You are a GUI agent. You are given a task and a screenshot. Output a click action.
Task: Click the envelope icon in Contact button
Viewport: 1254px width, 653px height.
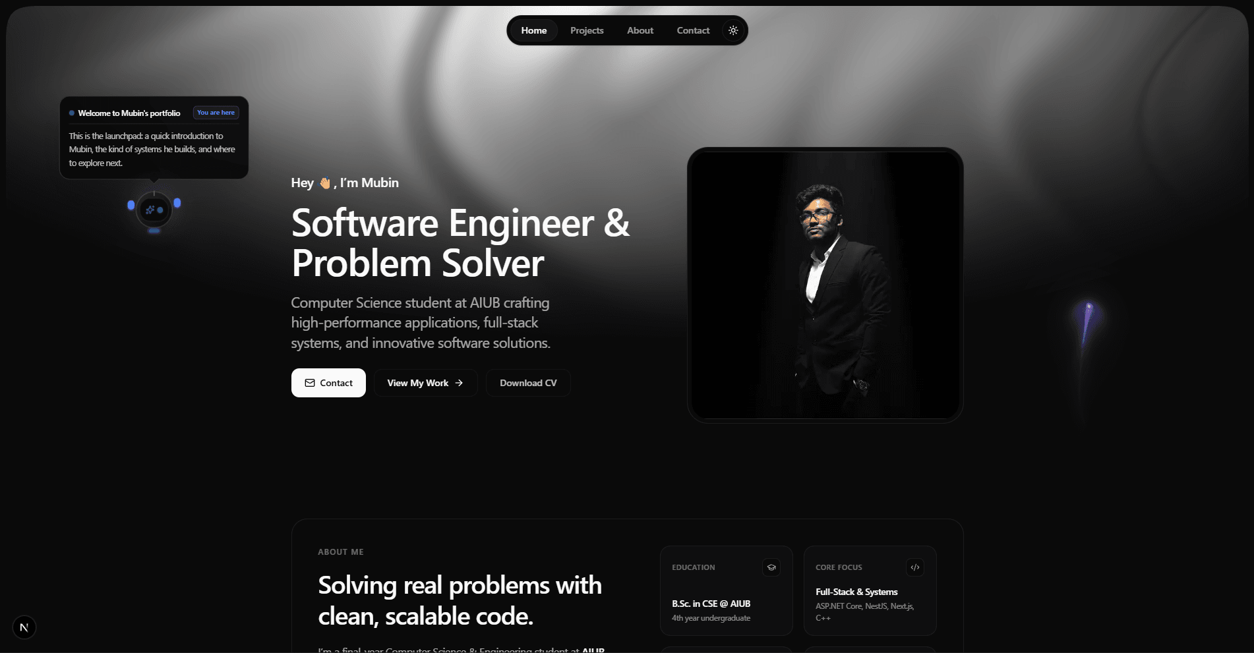(310, 383)
